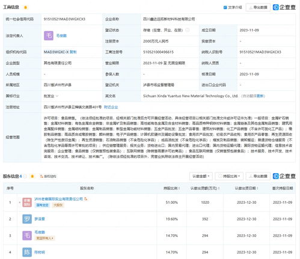Click the info icon next to 股东信息 4
300x259 pixels.
click(25, 176)
